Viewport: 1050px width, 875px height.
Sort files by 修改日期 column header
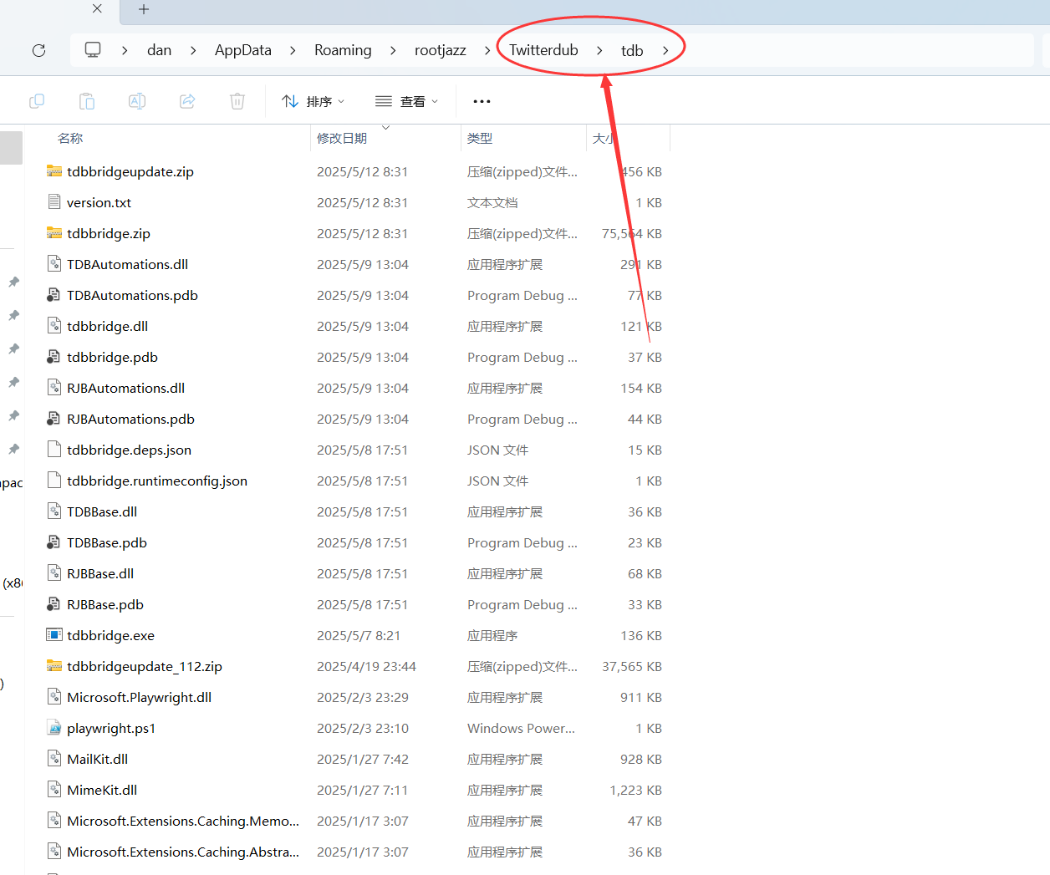(x=342, y=139)
